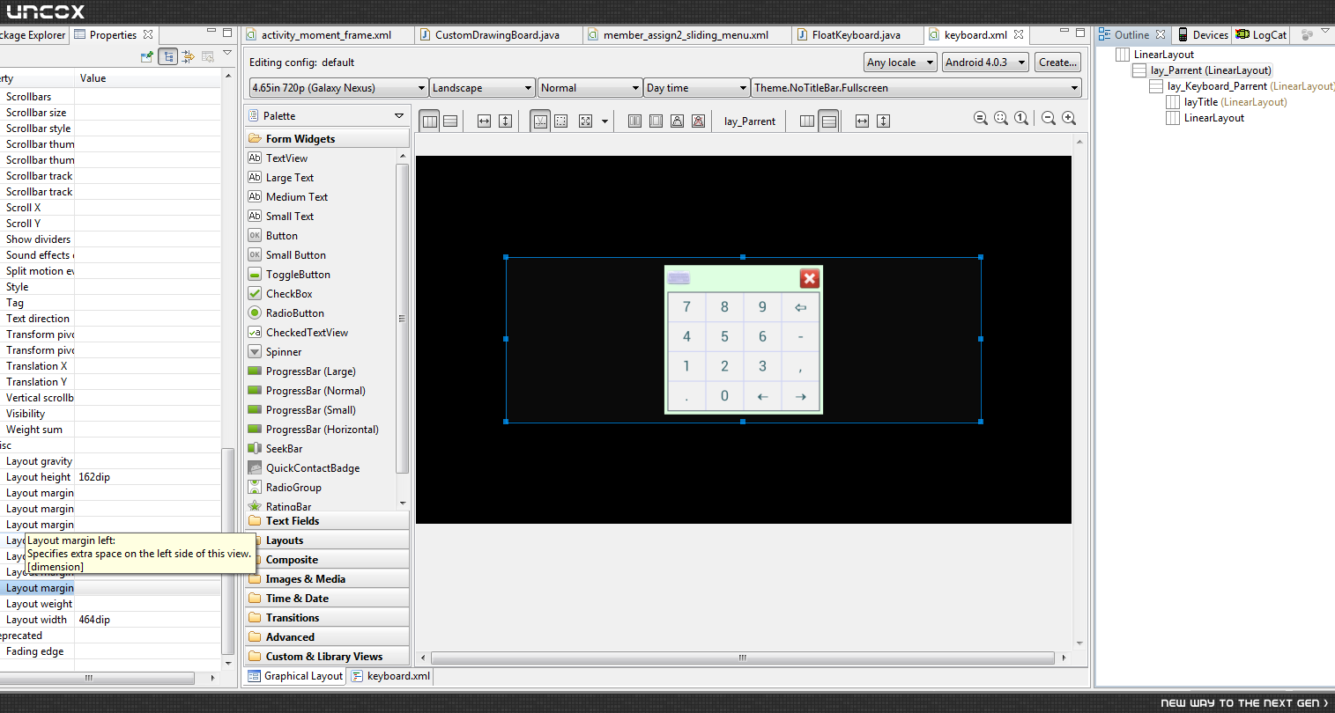
Task: Switch to FloatKeyboard.java tab
Action: 856,35
